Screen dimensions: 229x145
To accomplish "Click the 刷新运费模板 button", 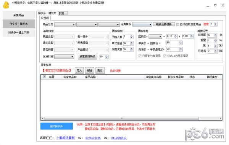I will tap(164, 24).
